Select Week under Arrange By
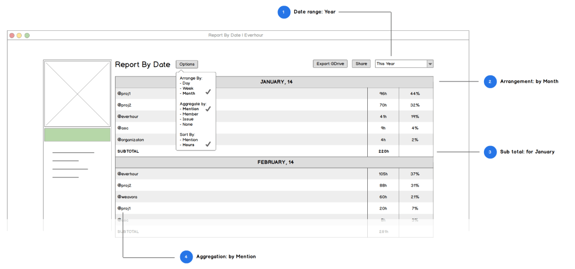Viewport: 575px width, 269px height. (188, 88)
